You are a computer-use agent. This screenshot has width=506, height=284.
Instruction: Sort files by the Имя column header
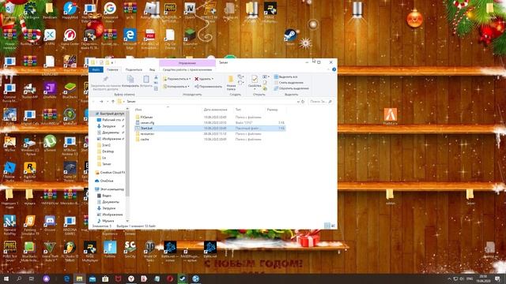point(138,110)
